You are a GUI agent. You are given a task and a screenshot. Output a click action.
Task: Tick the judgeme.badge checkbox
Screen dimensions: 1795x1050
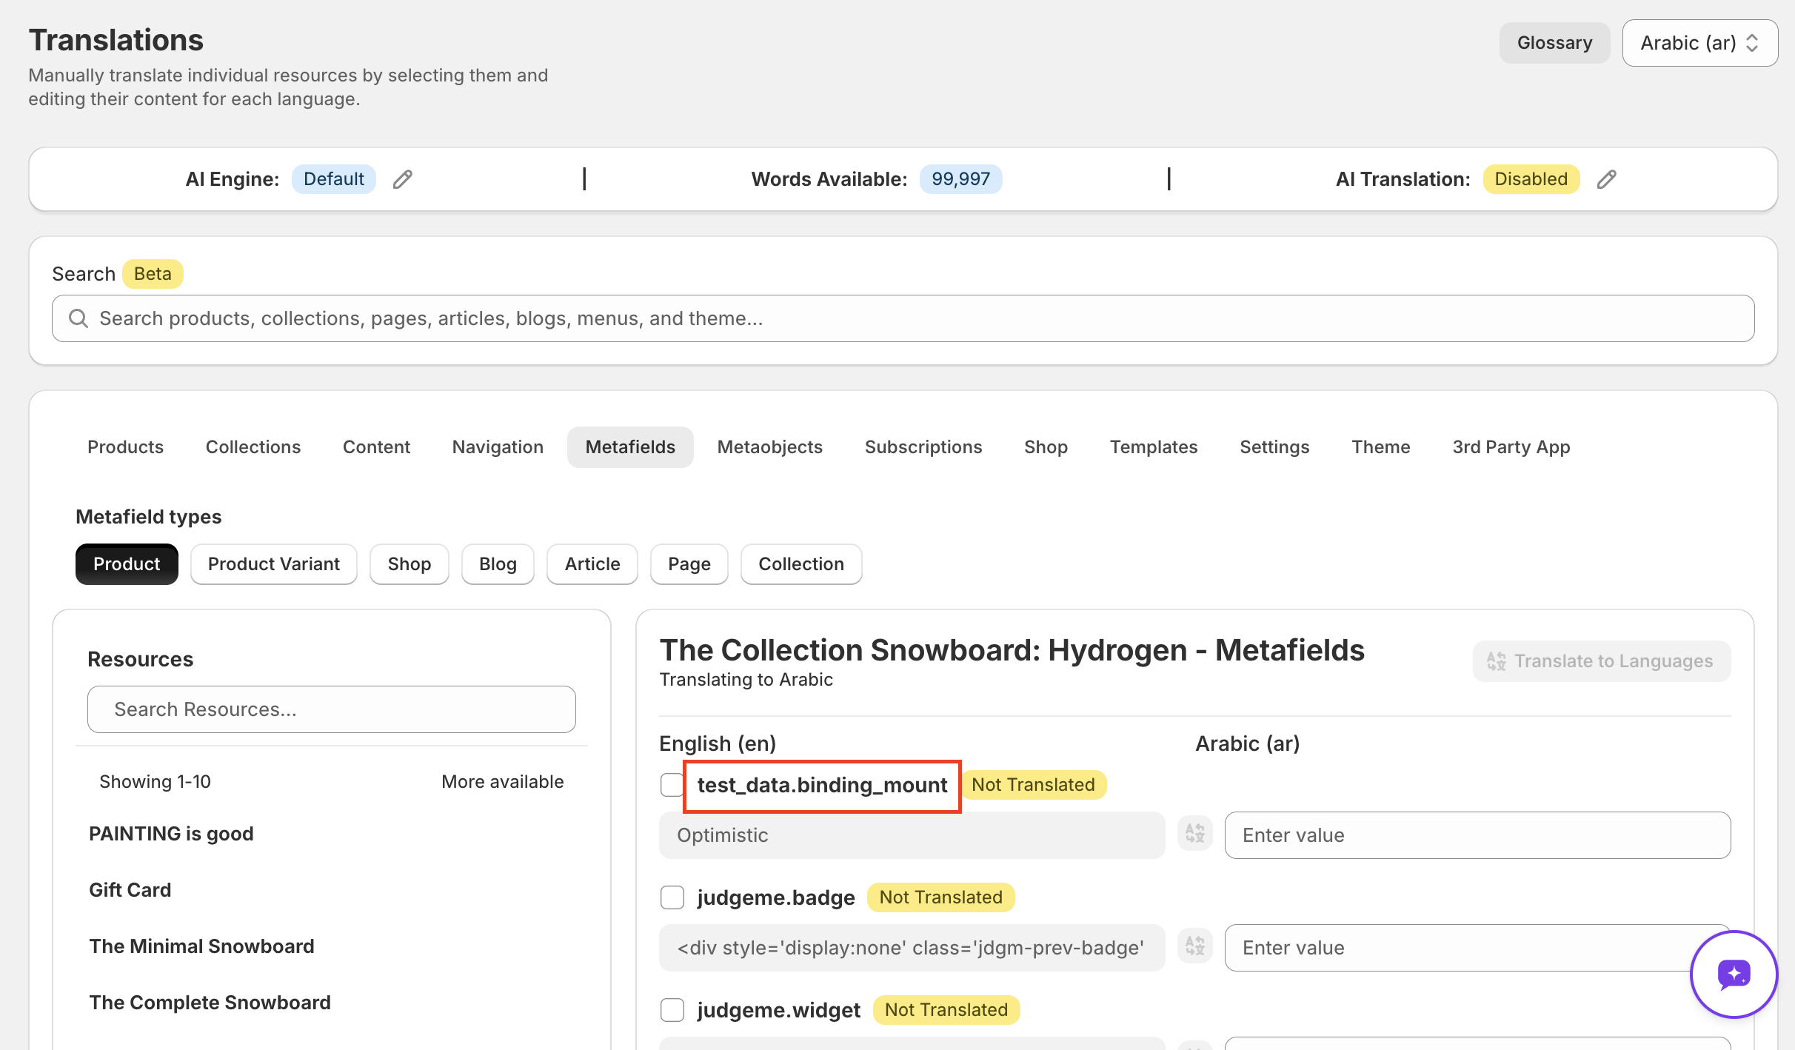[672, 897]
